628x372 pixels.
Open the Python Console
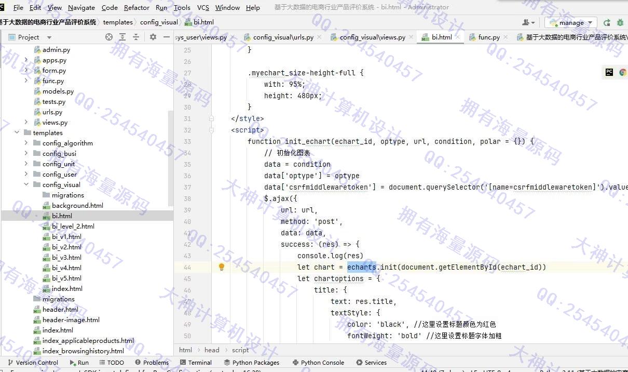[318, 363]
